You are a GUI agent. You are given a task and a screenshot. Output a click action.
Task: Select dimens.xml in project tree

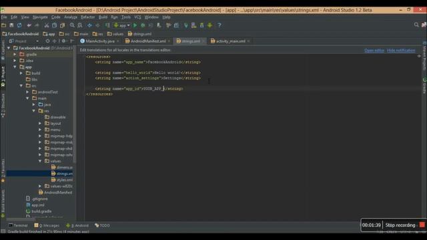[x=62, y=167]
